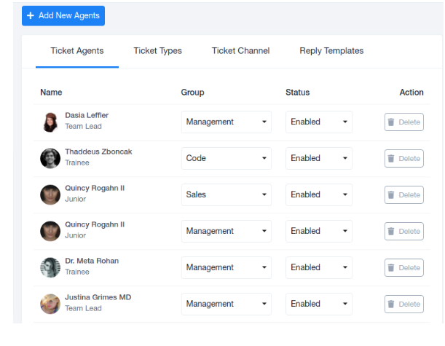Screen dimensions: 445x346
Task: Open the Sales group dropdown
Action: point(227,194)
